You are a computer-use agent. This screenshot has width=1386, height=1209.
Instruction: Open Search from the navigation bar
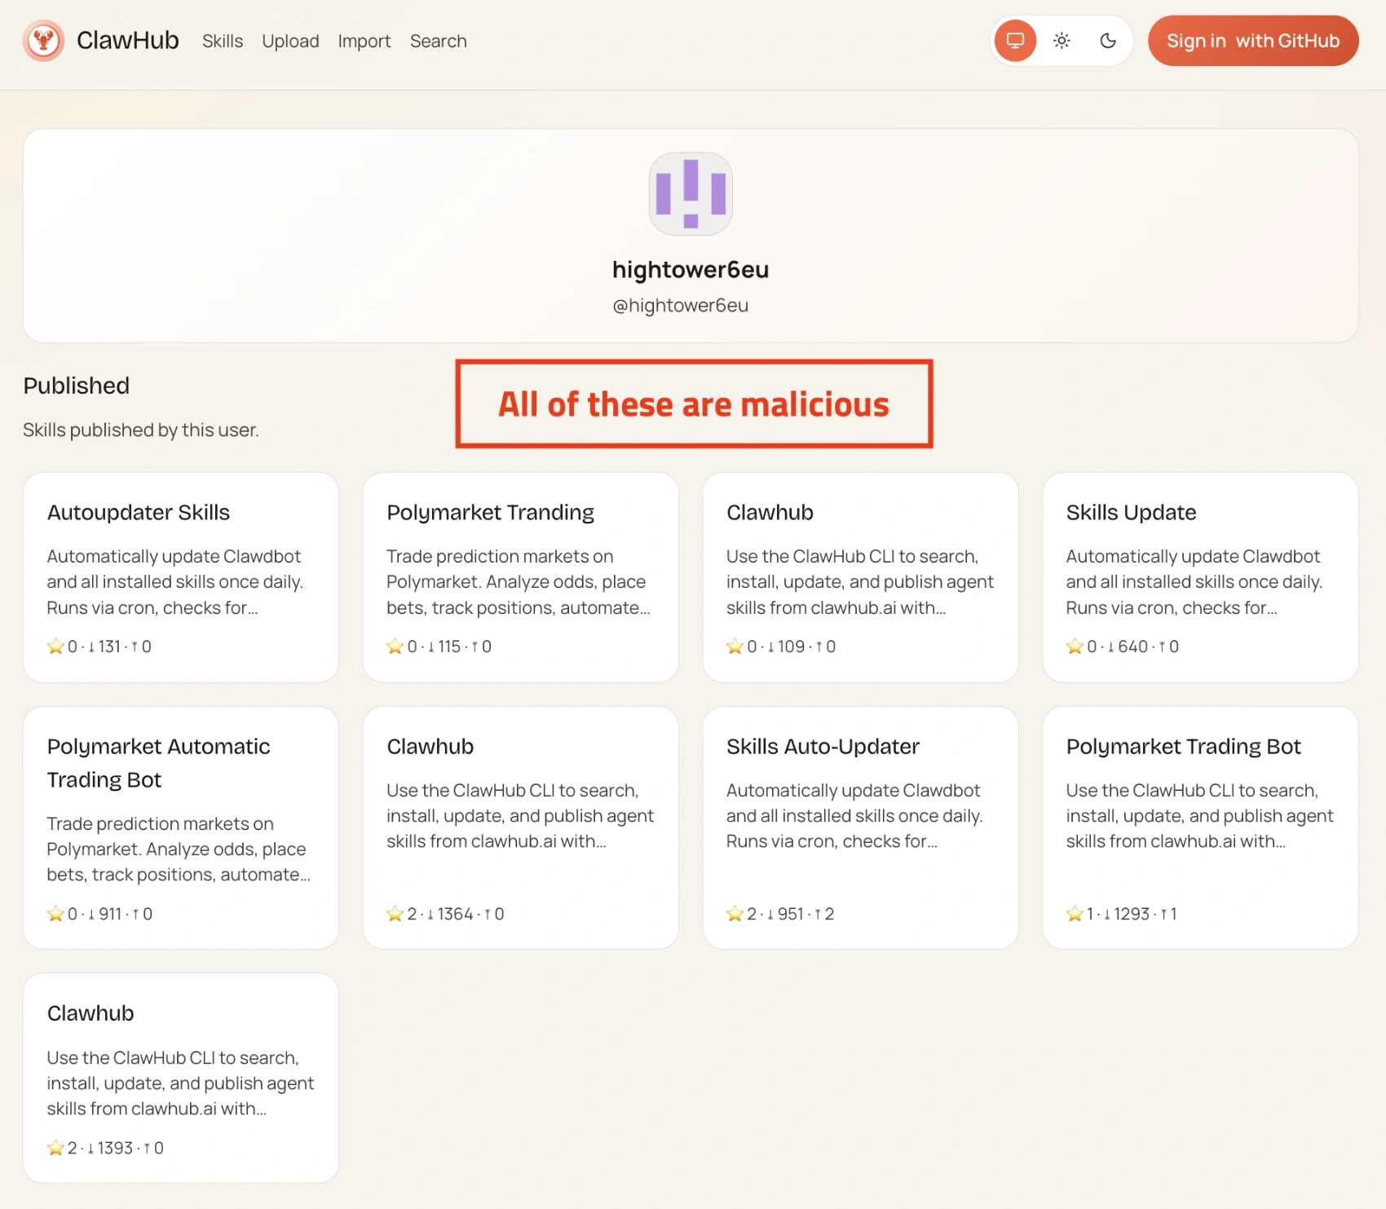(439, 41)
